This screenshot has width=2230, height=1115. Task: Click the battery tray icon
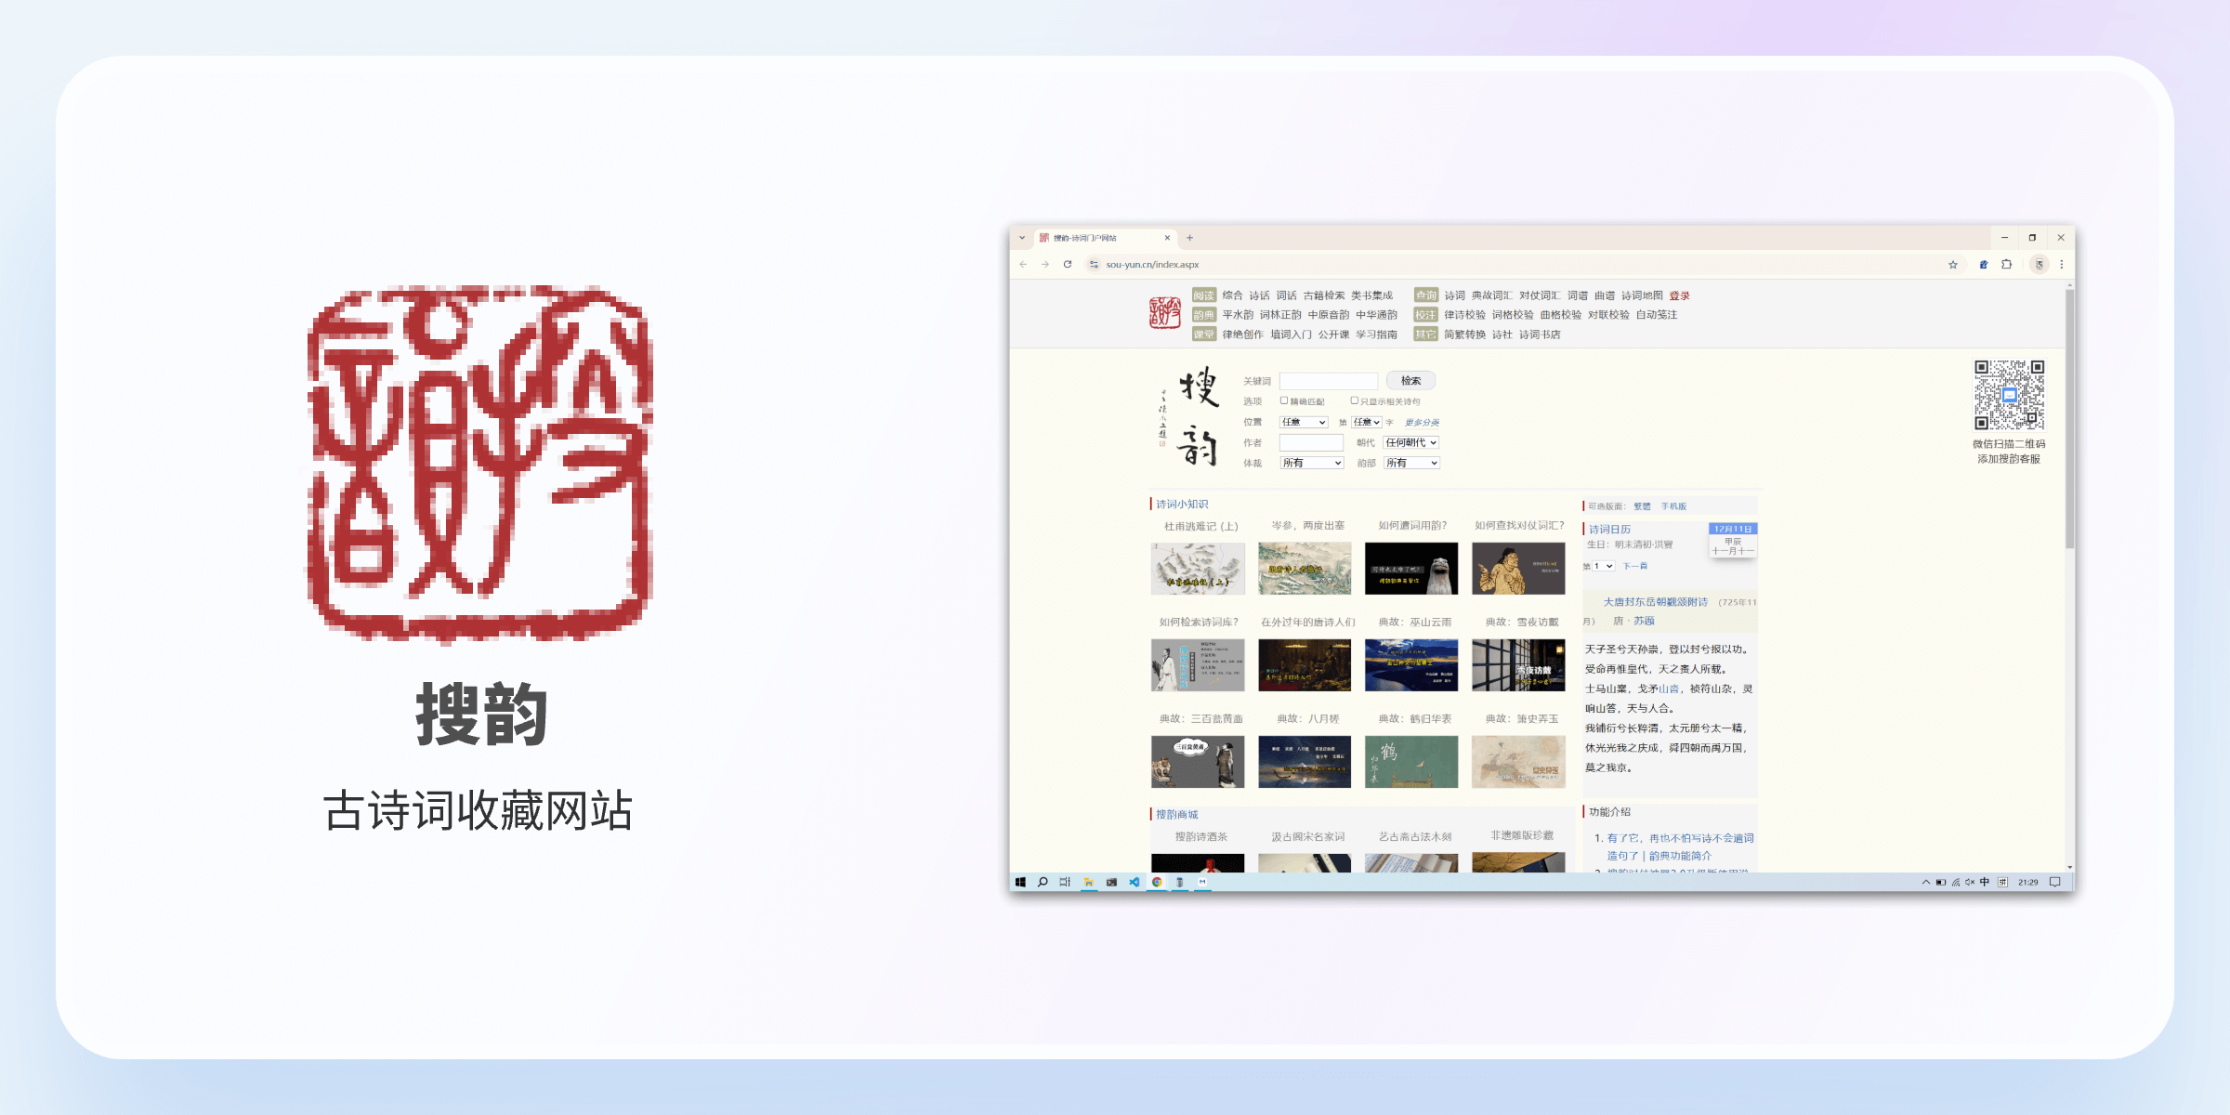(1941, 882)
